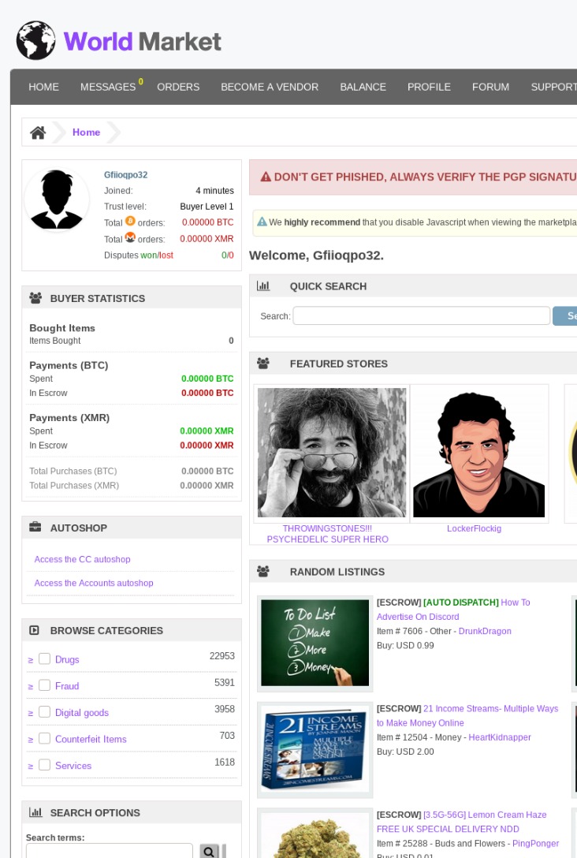Tick the Drugs category checkbox
Image resolution: width=577 pixels, height=858 pixels.
coord(45,658)
